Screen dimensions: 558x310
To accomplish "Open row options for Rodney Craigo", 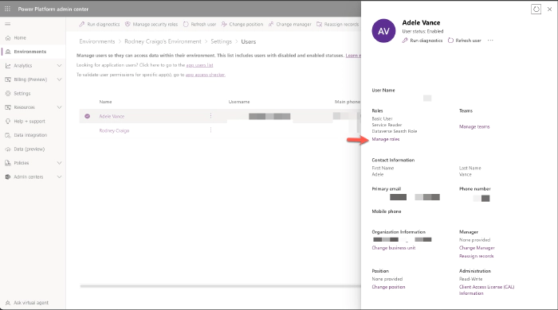I will [x=210, y=130].
